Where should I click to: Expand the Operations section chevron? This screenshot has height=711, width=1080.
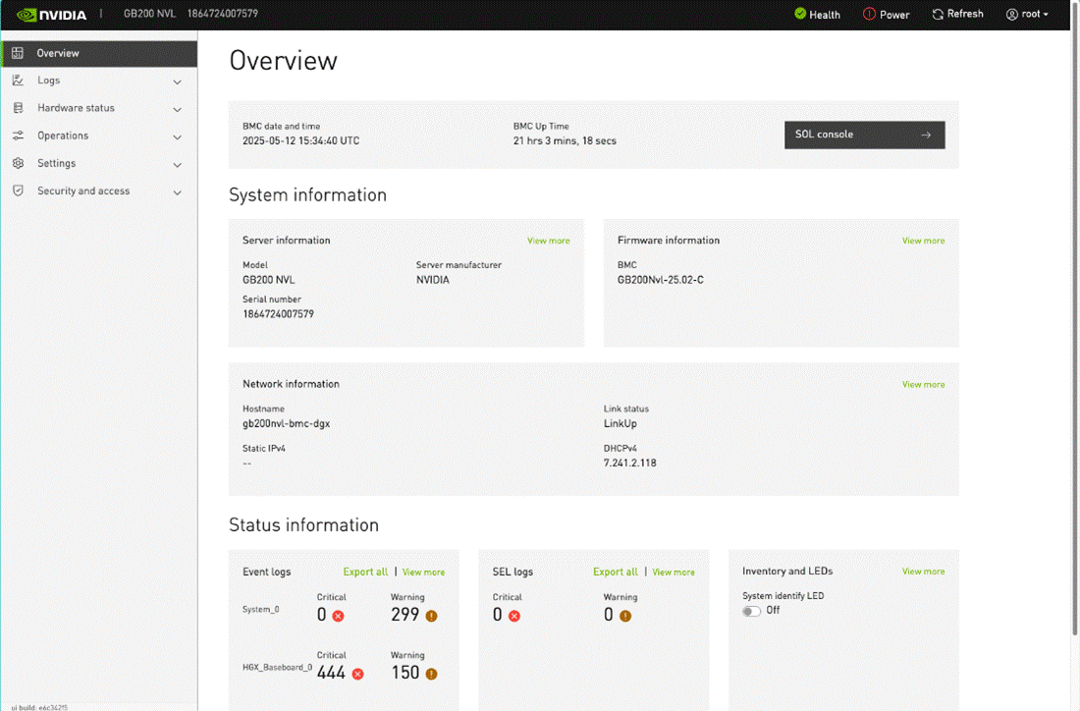[x=178, y=137]
